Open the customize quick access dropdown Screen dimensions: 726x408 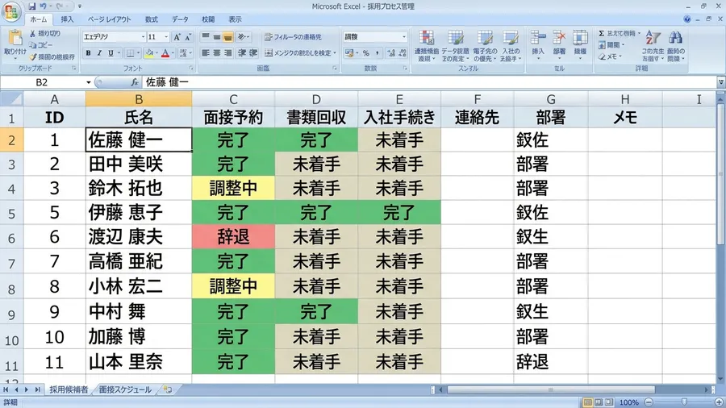(x=80, y=6)
